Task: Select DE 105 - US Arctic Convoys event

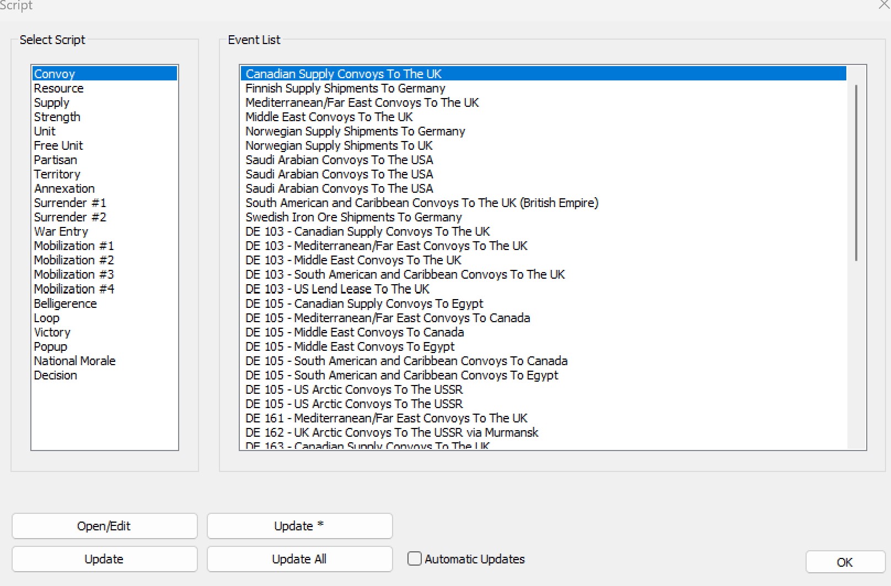Action: click(353, 389)
